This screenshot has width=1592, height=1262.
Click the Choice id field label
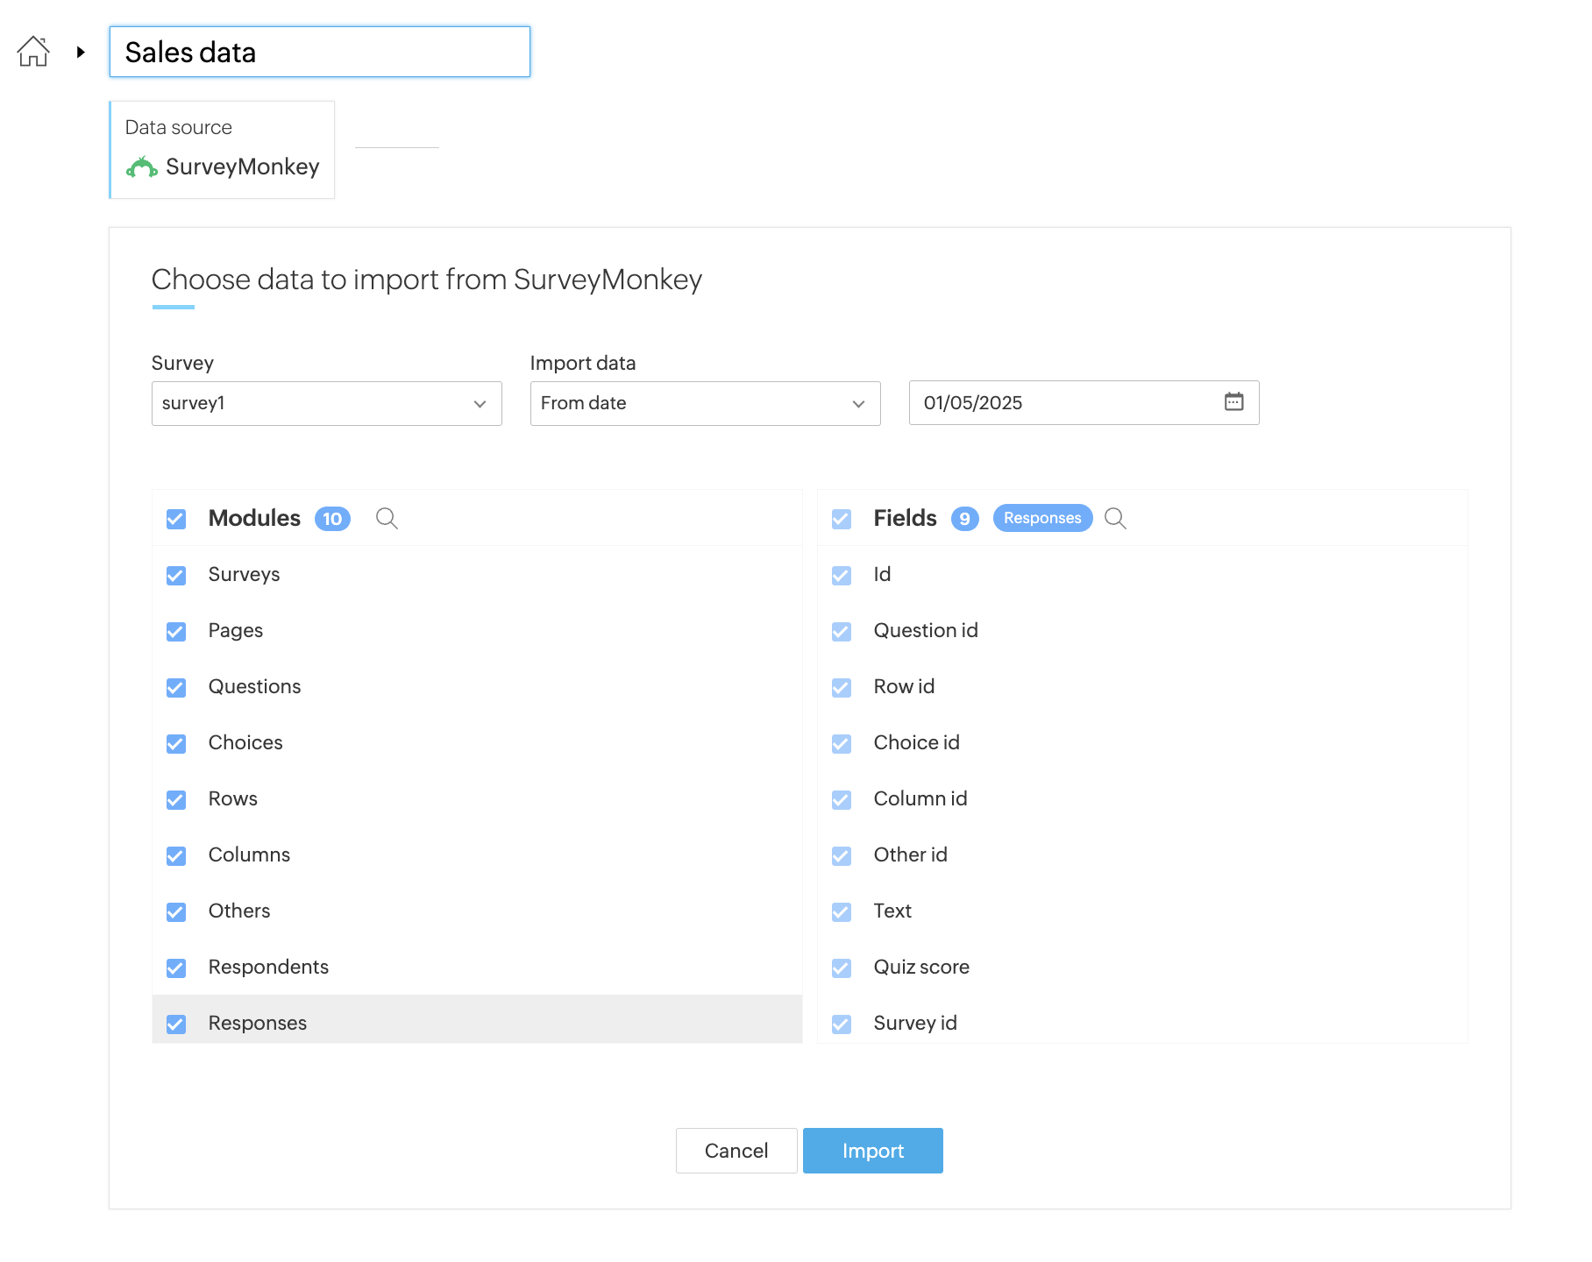point(916,742)
